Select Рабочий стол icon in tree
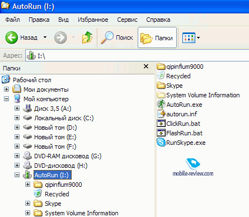The width and height of the screenshot is (249, 217). [x=6, y=79]
